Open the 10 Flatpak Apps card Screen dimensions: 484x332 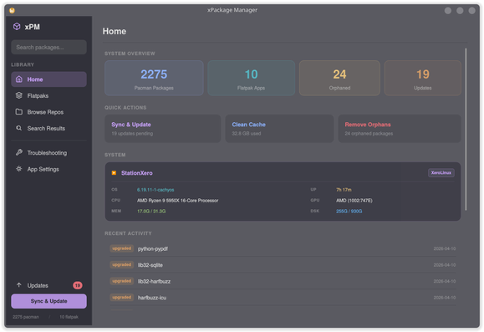(252, 78)
